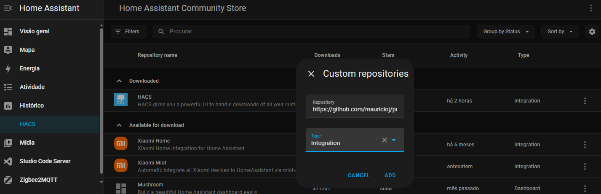Click the search magnifier icon
Image resolution: width=601 pixels, height=194 pixels.
(161, 32)
